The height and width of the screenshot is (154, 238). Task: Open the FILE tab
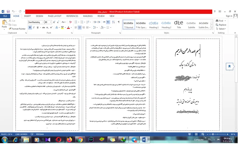(5, 16)
